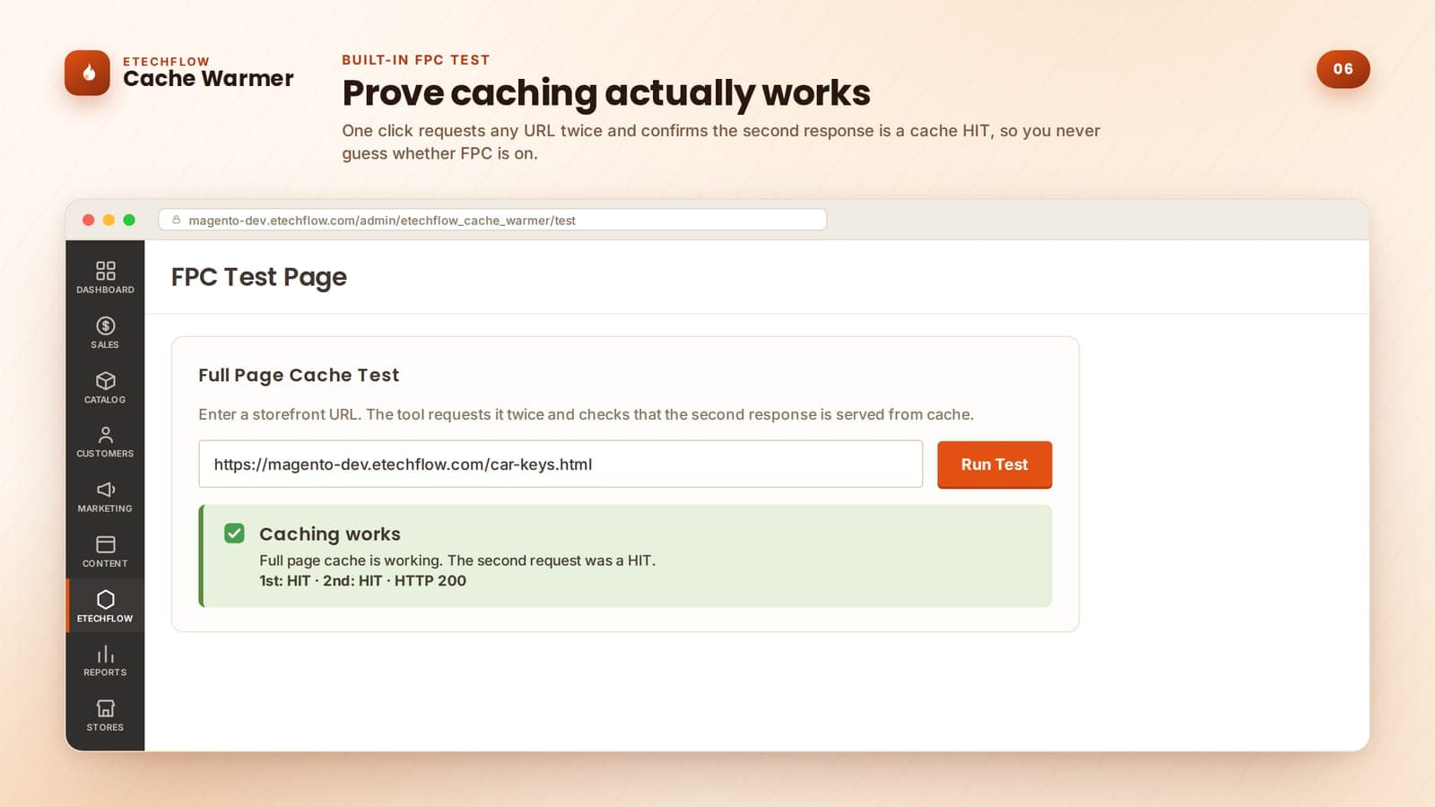1435x807 pixels.
Task: Select the Etechflow hexagon icon
Action: (105, 599)
